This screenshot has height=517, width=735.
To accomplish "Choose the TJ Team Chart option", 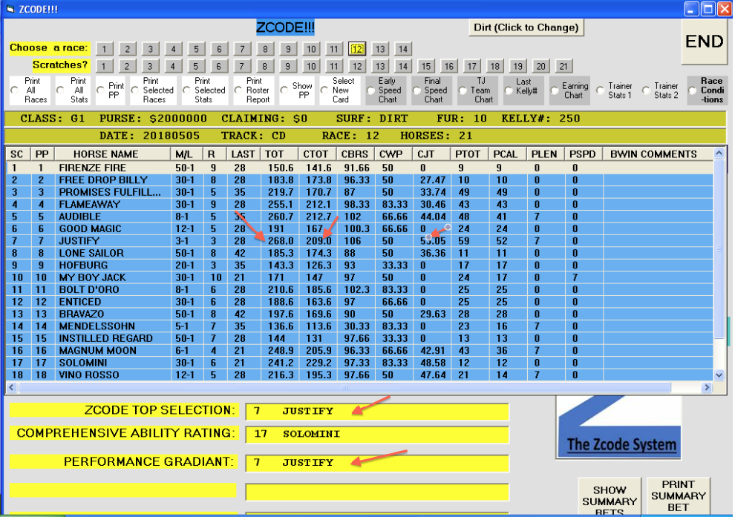I will pos(463,90).
